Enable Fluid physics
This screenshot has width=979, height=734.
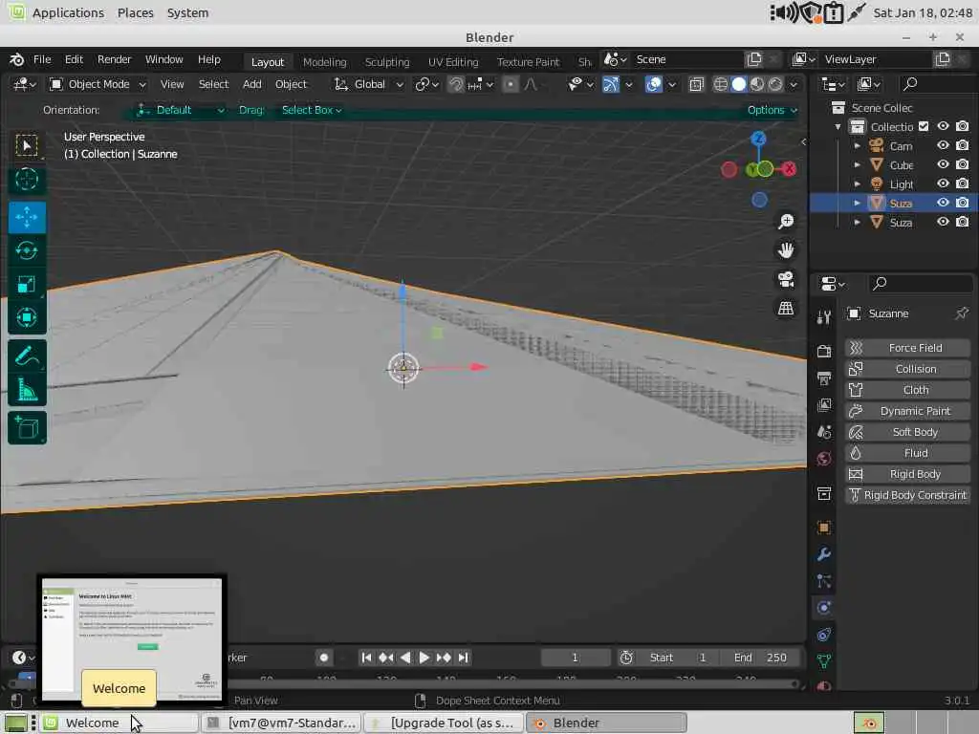(907, 452)
